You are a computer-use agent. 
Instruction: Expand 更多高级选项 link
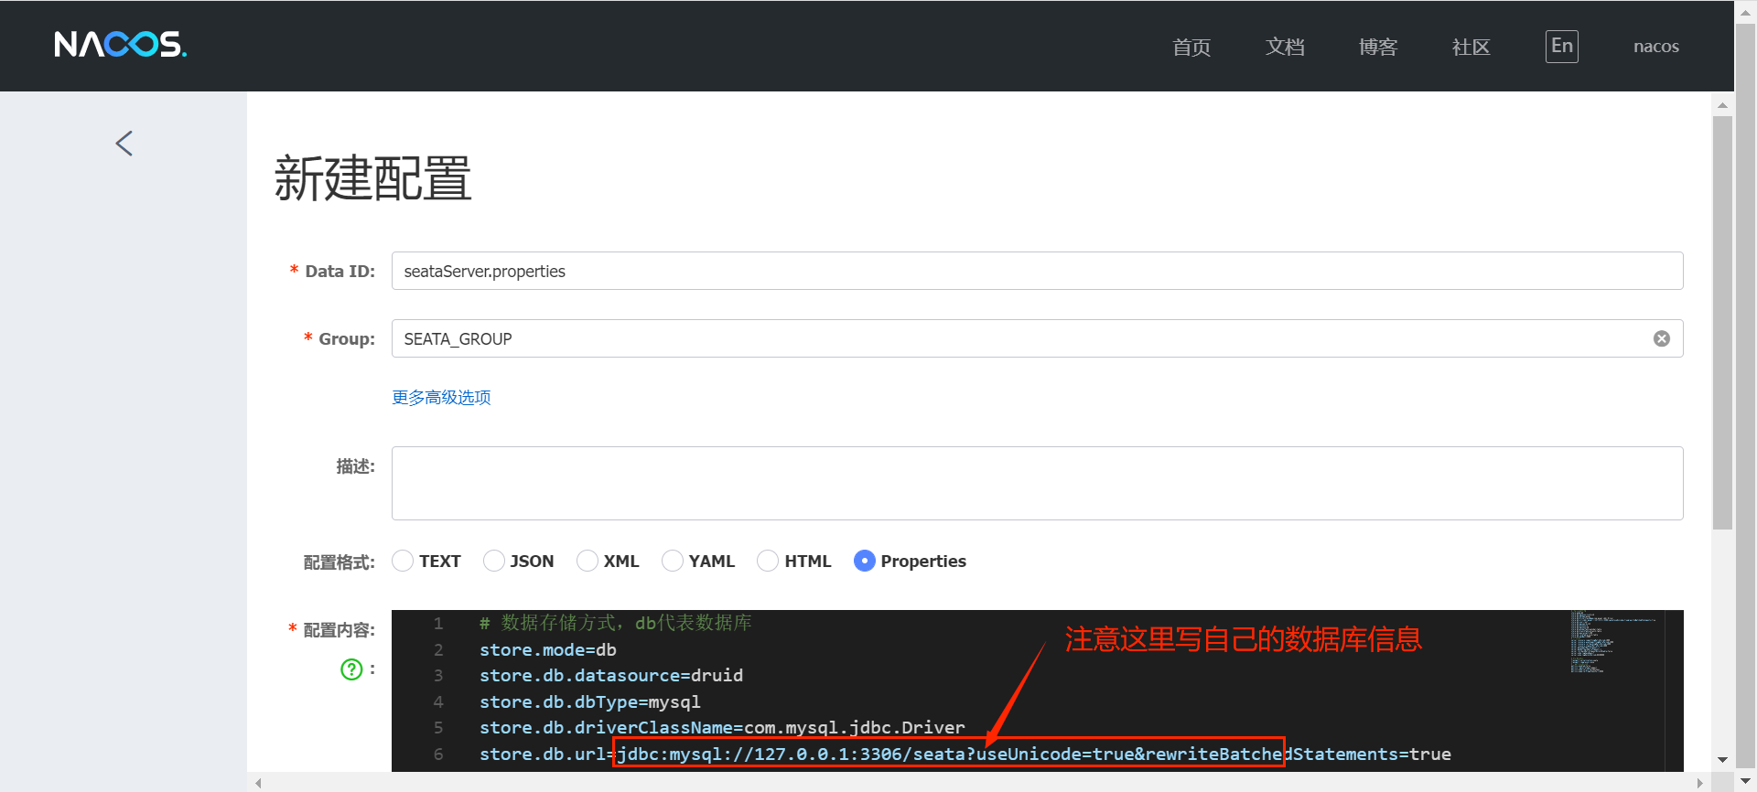(x=441, y=397)
